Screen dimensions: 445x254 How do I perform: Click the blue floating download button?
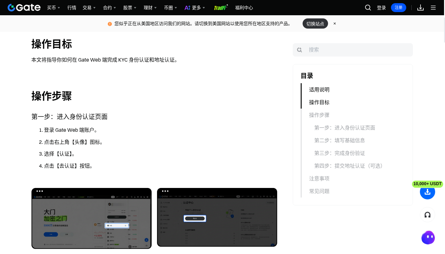coord(428,192)
